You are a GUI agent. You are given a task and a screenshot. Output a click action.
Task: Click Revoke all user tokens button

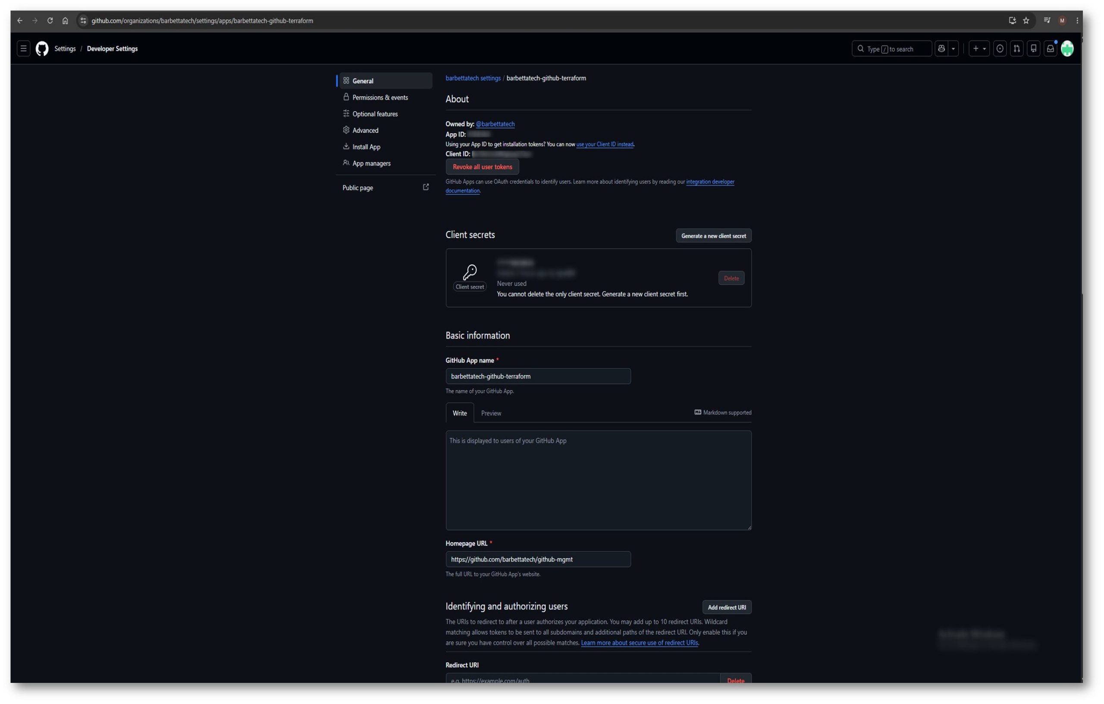tap(482, 167)
